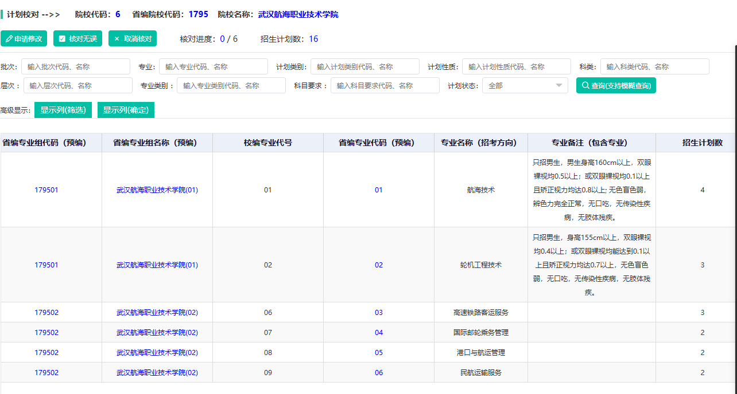The image size is (737, 394).
Task: Focus the 批次 input field
Action: (x=76, y=66)
